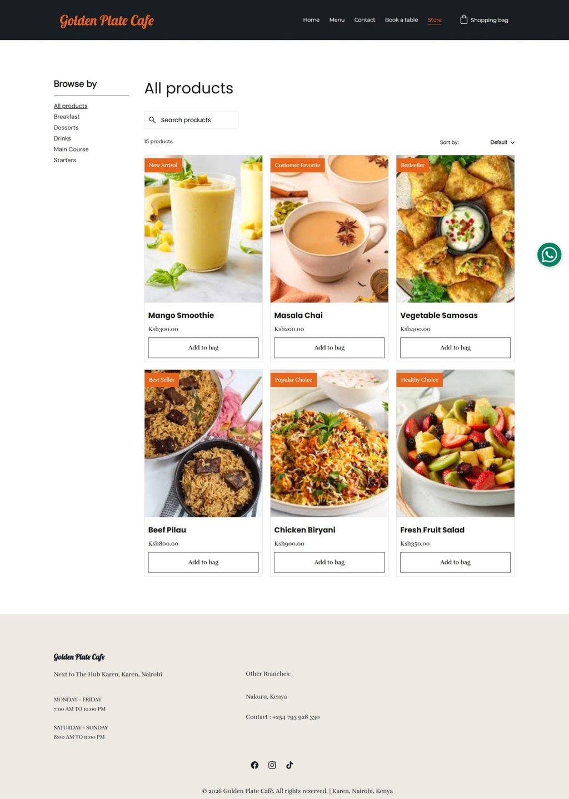Screen dimensions: 569x799
Task: Open the WhatsApp chat floating icon
Action: [x=549, y=255]
